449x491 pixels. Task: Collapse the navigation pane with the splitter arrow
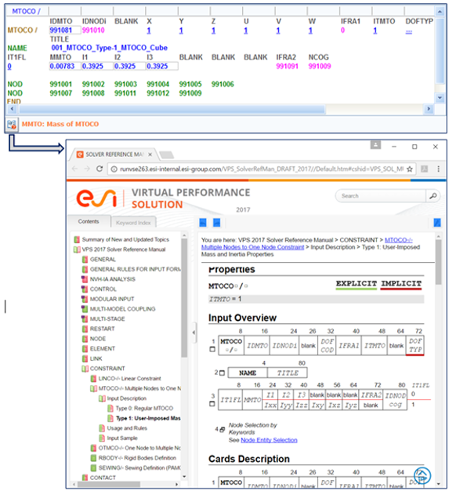click(194, 333)
